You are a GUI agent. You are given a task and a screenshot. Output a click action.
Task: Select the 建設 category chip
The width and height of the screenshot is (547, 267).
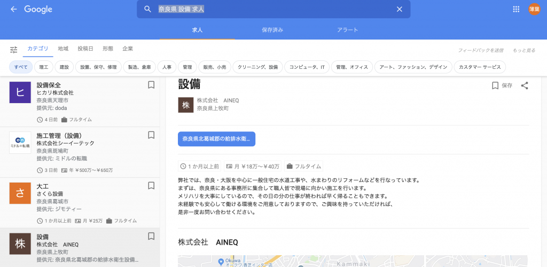(x=64, y=67)
